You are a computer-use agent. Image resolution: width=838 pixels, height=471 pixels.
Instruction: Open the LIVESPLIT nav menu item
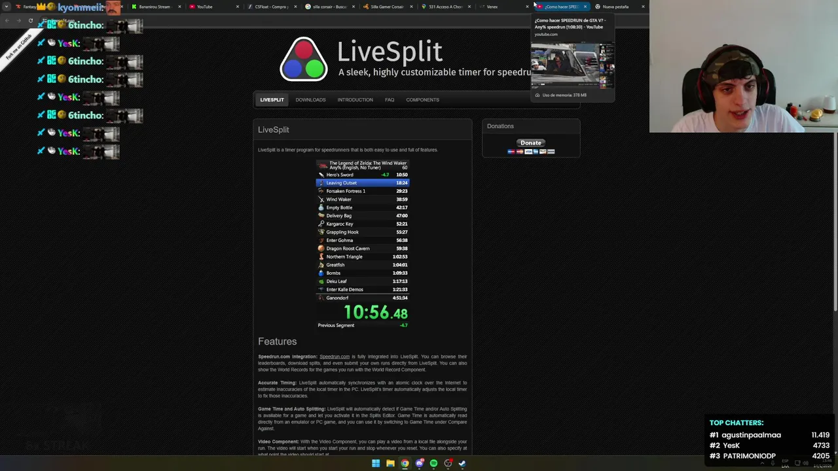tap(272, 99)
